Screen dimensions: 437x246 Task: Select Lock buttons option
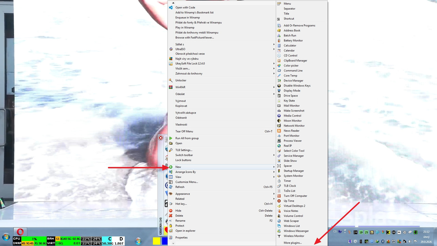222,160
